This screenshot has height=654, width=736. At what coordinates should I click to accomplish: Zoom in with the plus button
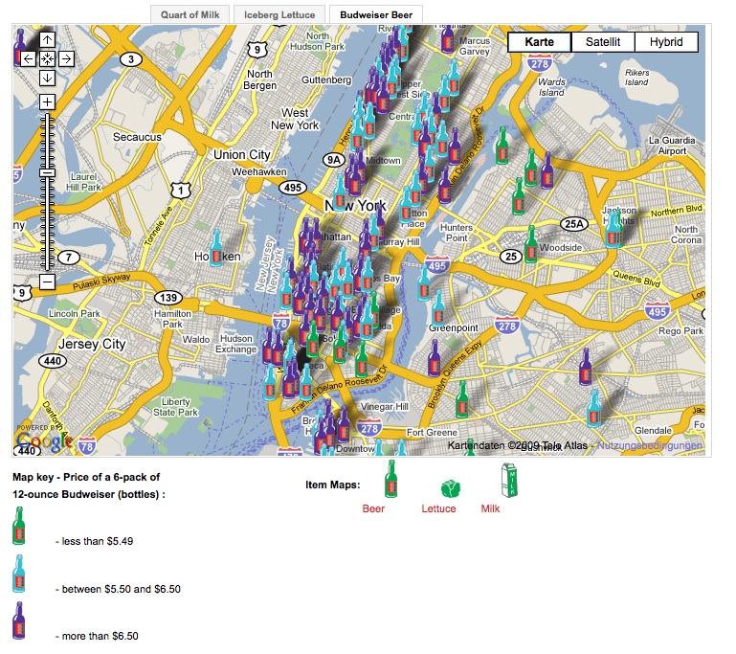(x=47, y=101)
